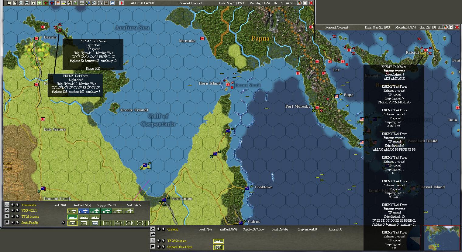This screenshot has height=252, width=462.
Task: Select the third task force icon in the TF 28 row
Action: (x=95, y=217)
